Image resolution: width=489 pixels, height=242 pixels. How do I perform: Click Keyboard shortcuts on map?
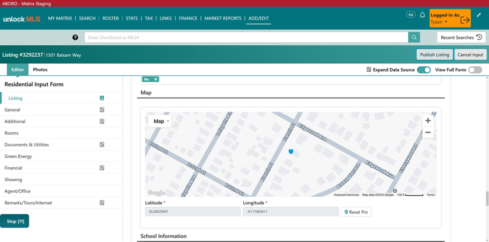click(x=346, y=195)
